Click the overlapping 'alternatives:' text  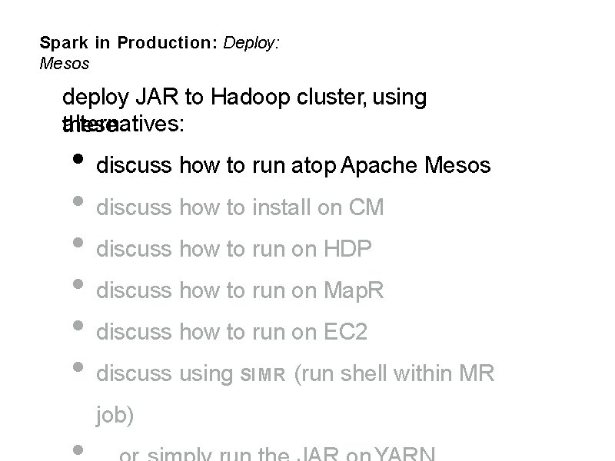click(123, 124)
